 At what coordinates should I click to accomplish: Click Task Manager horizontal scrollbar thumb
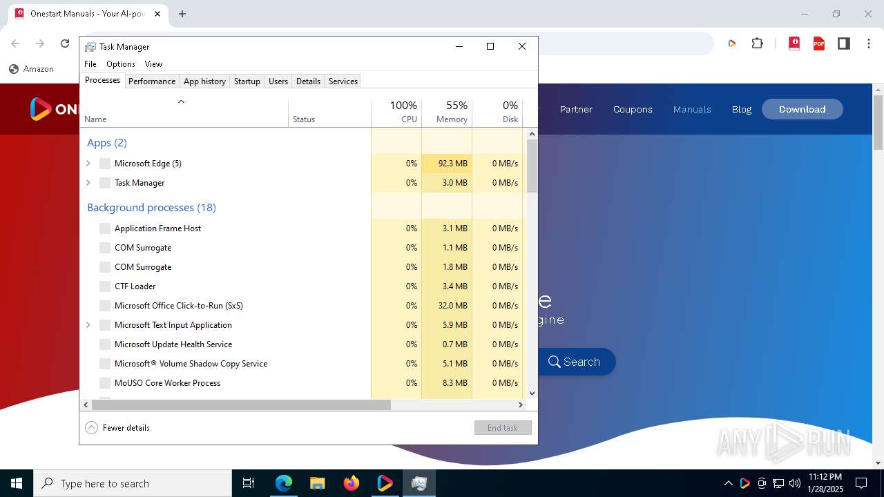coord(241,405)
